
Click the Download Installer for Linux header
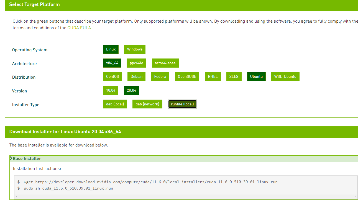pos(65,132)
